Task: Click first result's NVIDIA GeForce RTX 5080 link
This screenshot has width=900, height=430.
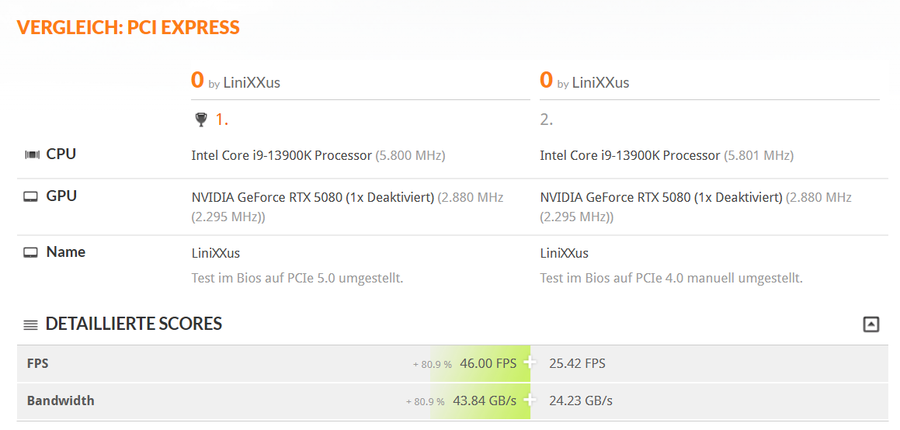Action: click(313, 198)
